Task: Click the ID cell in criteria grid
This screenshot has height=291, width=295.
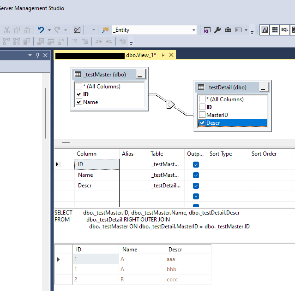Action: click(x=96, y=164)
